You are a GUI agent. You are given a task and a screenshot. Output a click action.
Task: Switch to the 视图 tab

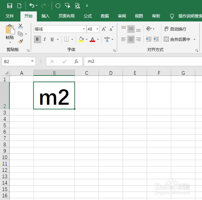click(x=139, y=16)
